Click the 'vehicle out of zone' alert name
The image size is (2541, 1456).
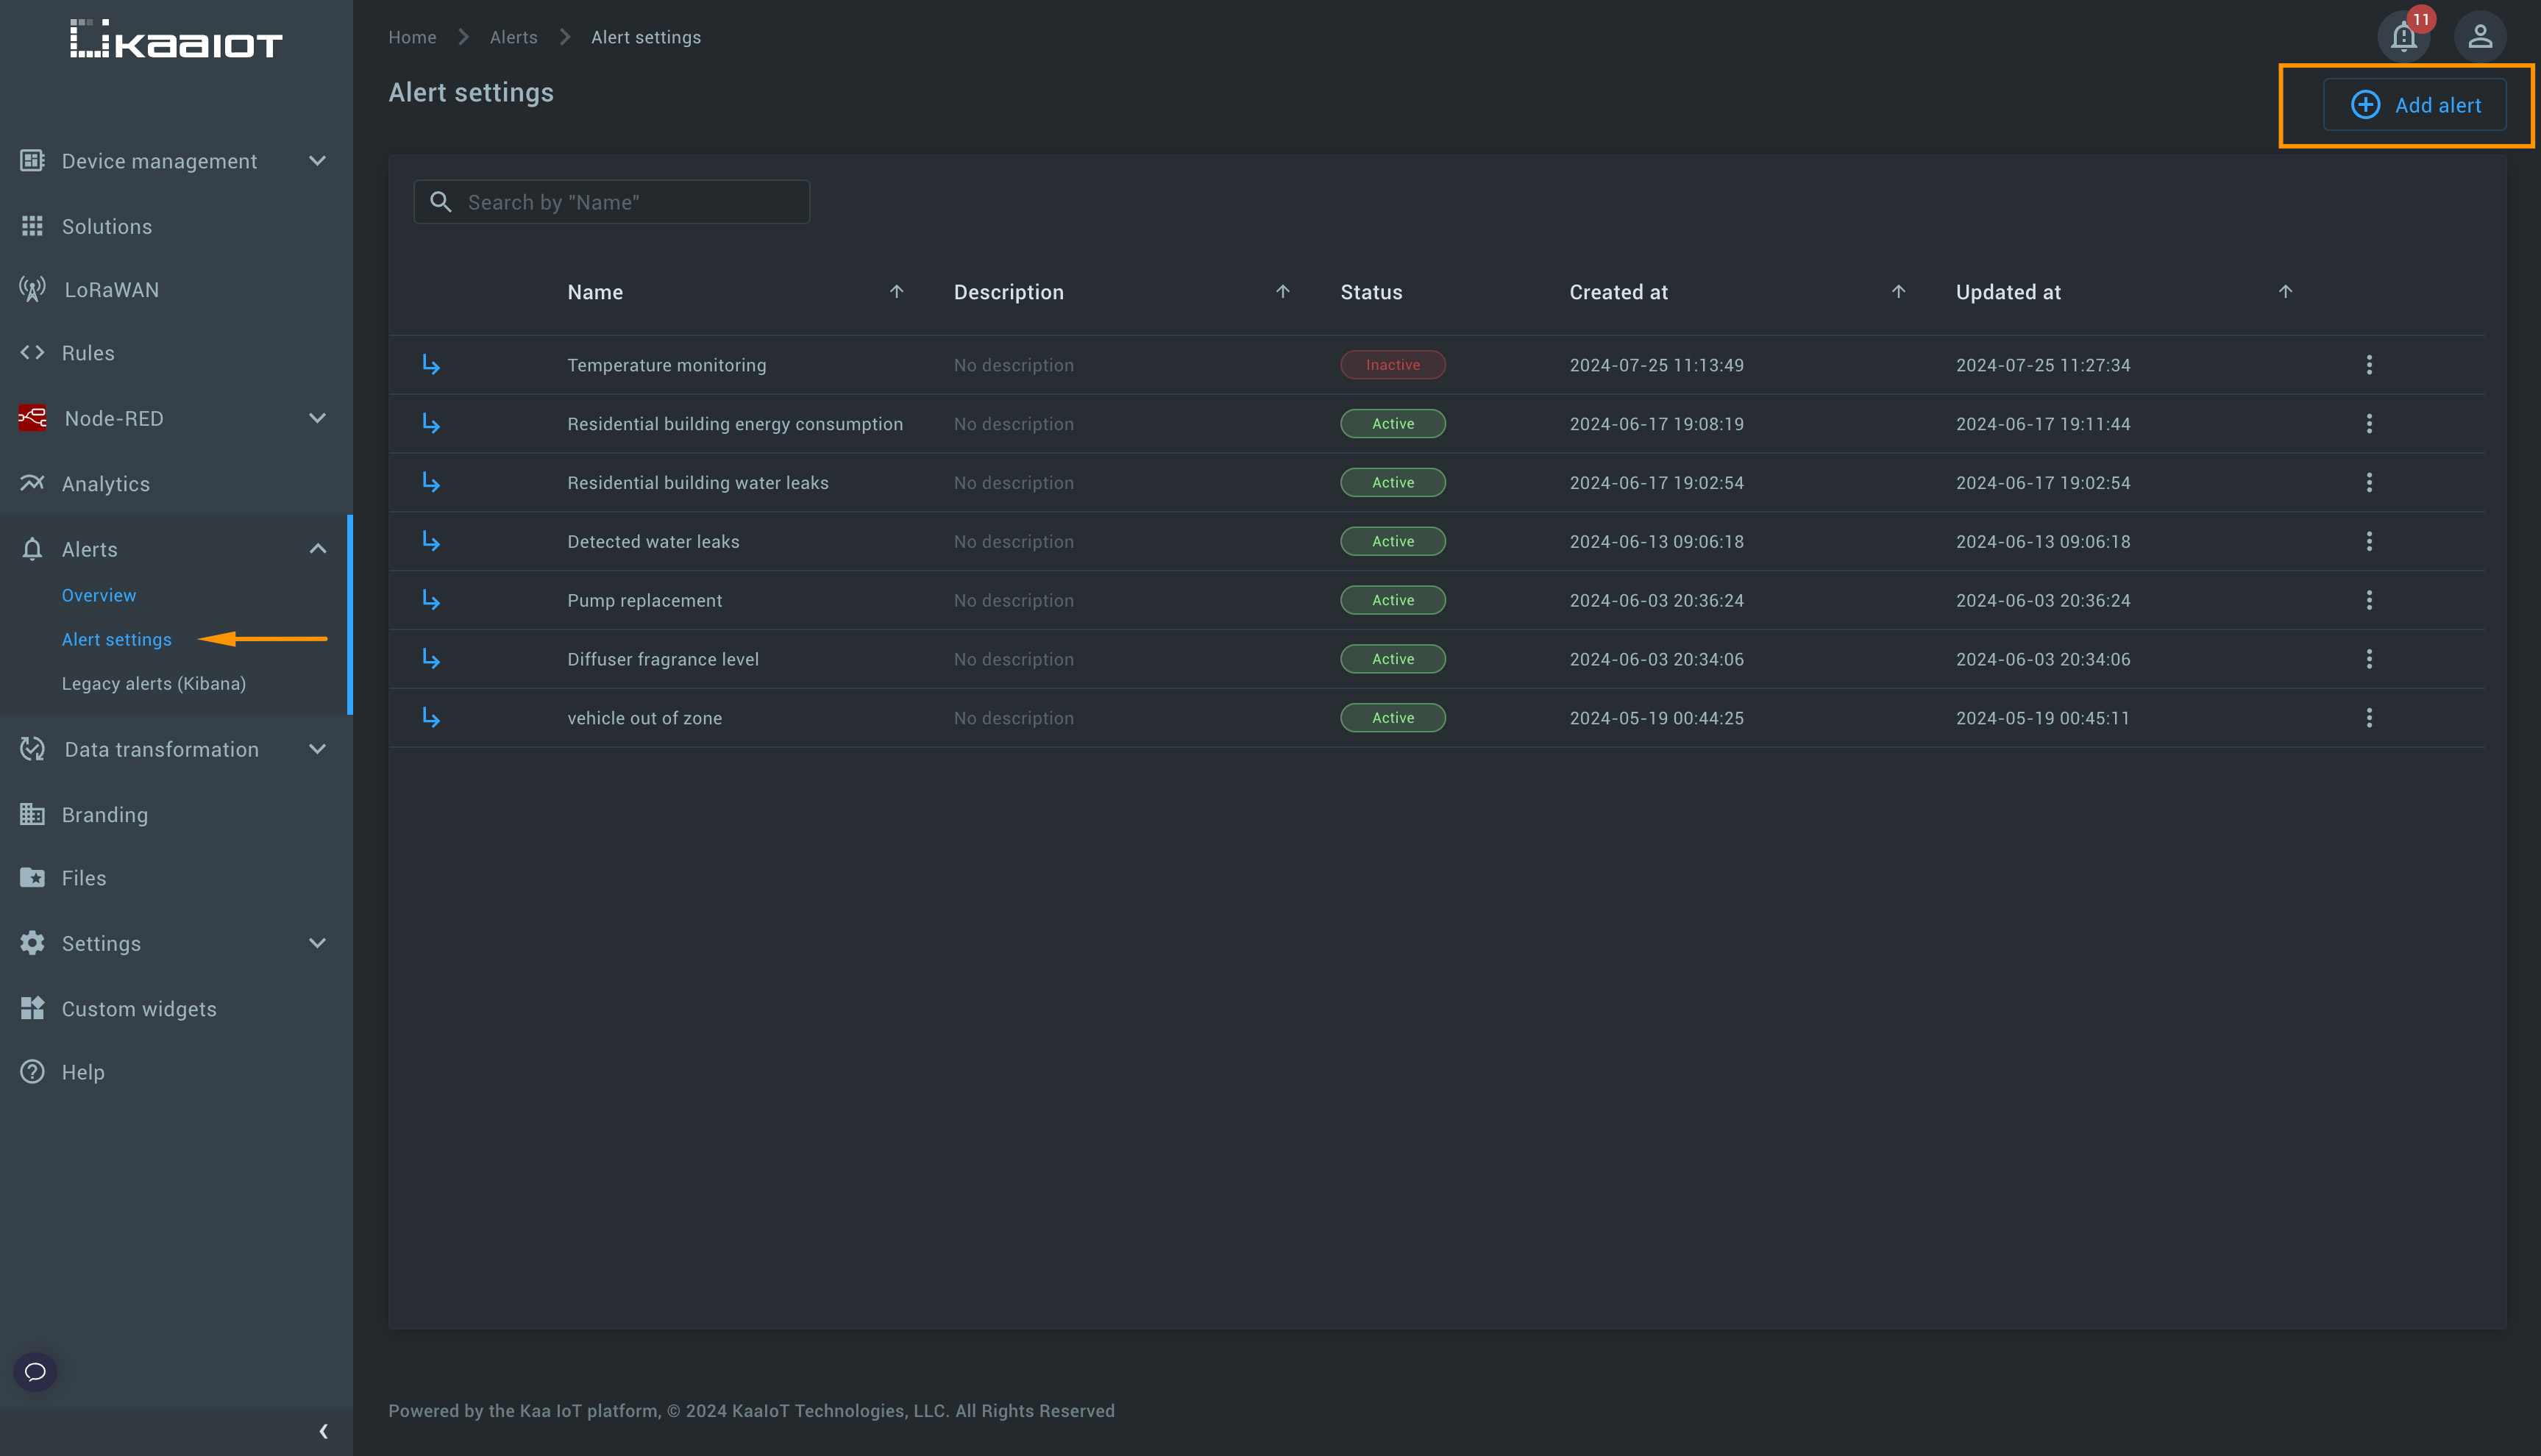[644, 719]
